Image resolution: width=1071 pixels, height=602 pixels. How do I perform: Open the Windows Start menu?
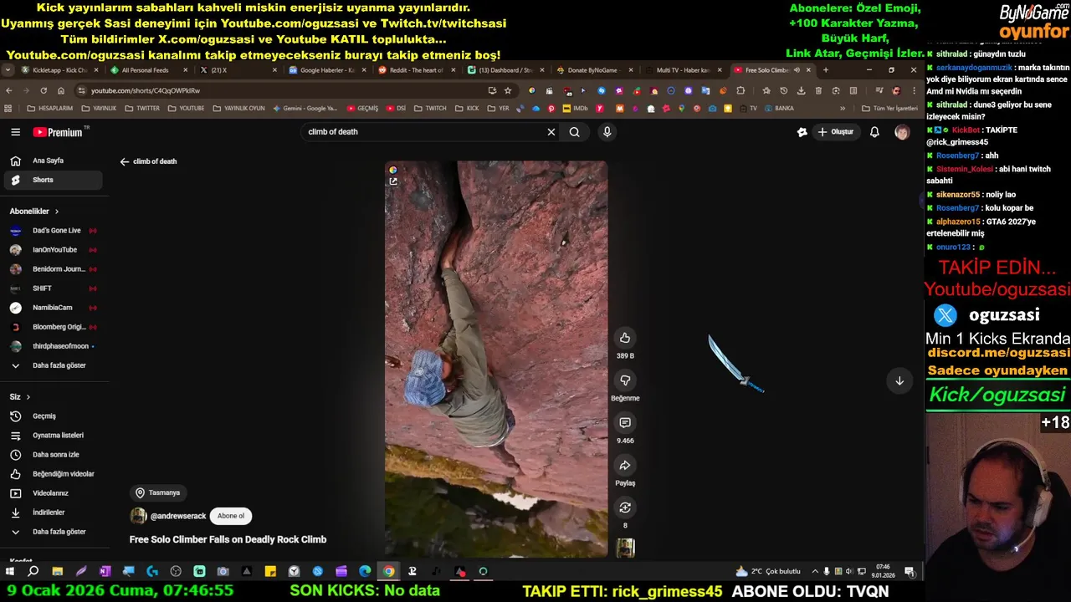(10, 572)
